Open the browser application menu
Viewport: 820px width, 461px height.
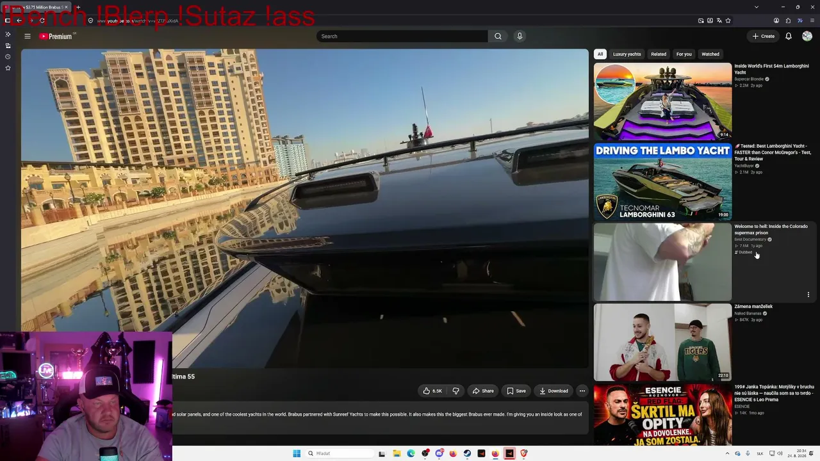pyautogui.click(x=812, y=20)
